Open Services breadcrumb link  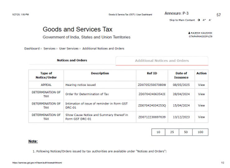49,49
